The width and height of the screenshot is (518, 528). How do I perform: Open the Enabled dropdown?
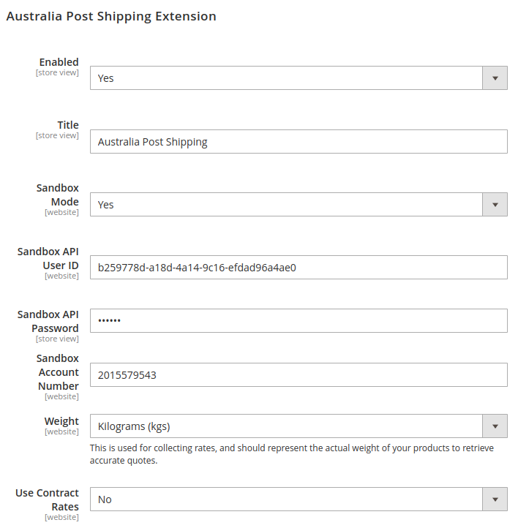(x=285, y=78)
